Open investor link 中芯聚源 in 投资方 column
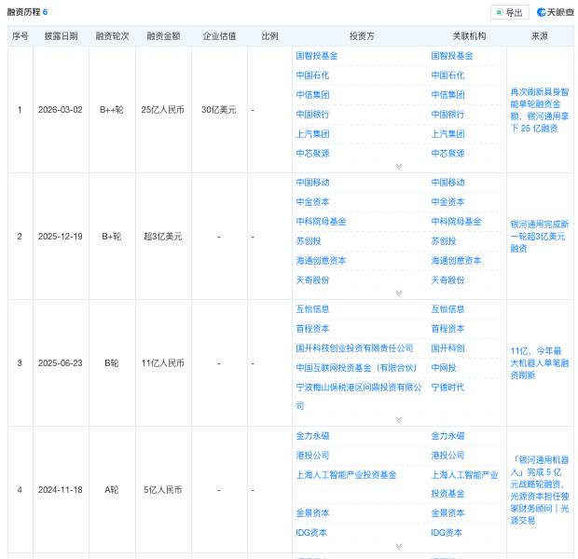Screen dimensions: 578x559 pos(312,154)
